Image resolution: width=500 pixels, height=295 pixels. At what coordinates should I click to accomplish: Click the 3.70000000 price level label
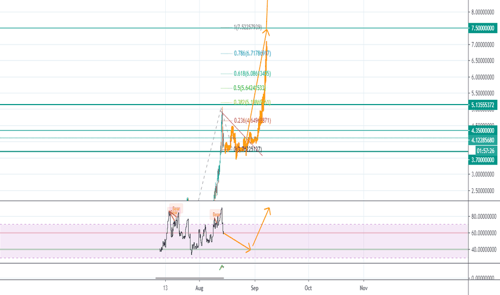(483, 160)
